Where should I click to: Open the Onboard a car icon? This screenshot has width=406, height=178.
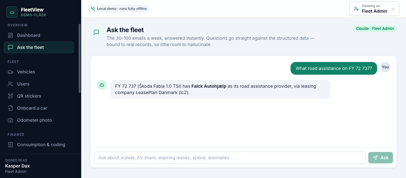click(x=10, y=108)
